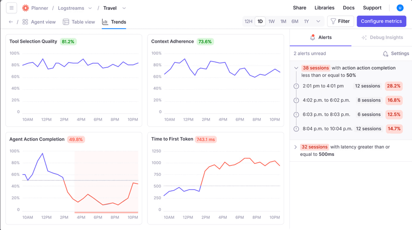Click the Agent view grid icon
The width and height of the screenshot is (412, 230).
pyautogui.click(x=25, y=22)
